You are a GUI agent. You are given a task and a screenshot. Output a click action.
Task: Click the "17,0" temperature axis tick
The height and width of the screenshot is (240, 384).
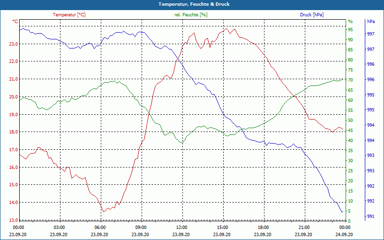tap(14, 150)
